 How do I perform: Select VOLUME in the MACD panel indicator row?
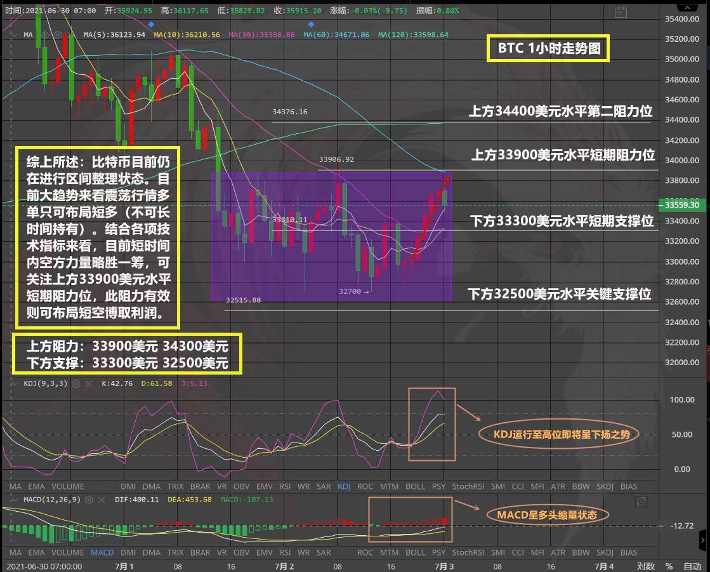[x=67, y=552]
